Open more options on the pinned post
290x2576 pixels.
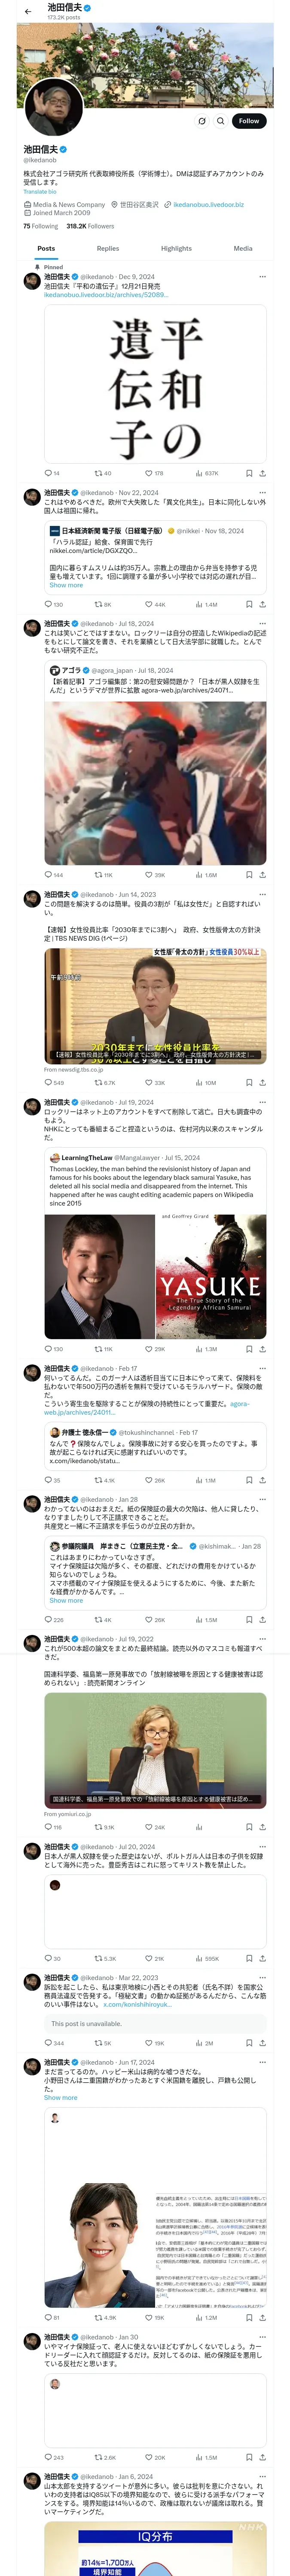pyautogui.click(x=263, y=277)
